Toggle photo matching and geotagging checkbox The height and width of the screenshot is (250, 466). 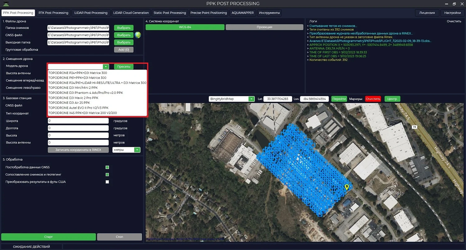[107, 175]
